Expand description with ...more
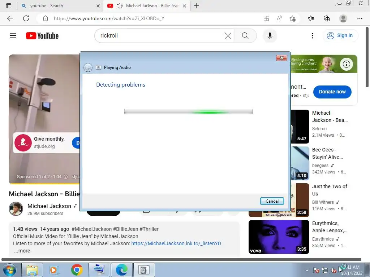Image resolution: width=370 pixels, height=277 pixels. (22, 251)
